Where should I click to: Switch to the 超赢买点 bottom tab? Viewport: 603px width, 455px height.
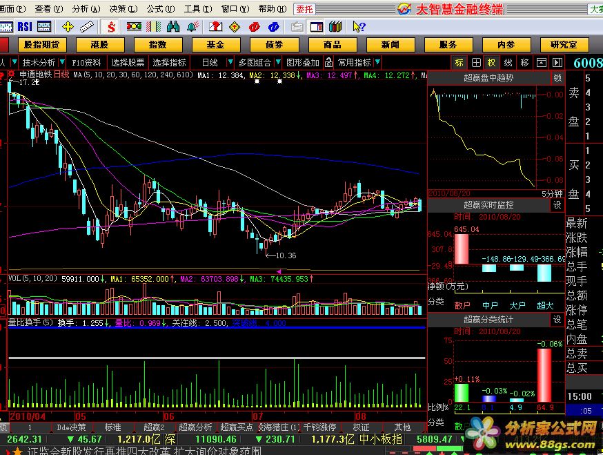pyautogui.click(x=237, y=427)
